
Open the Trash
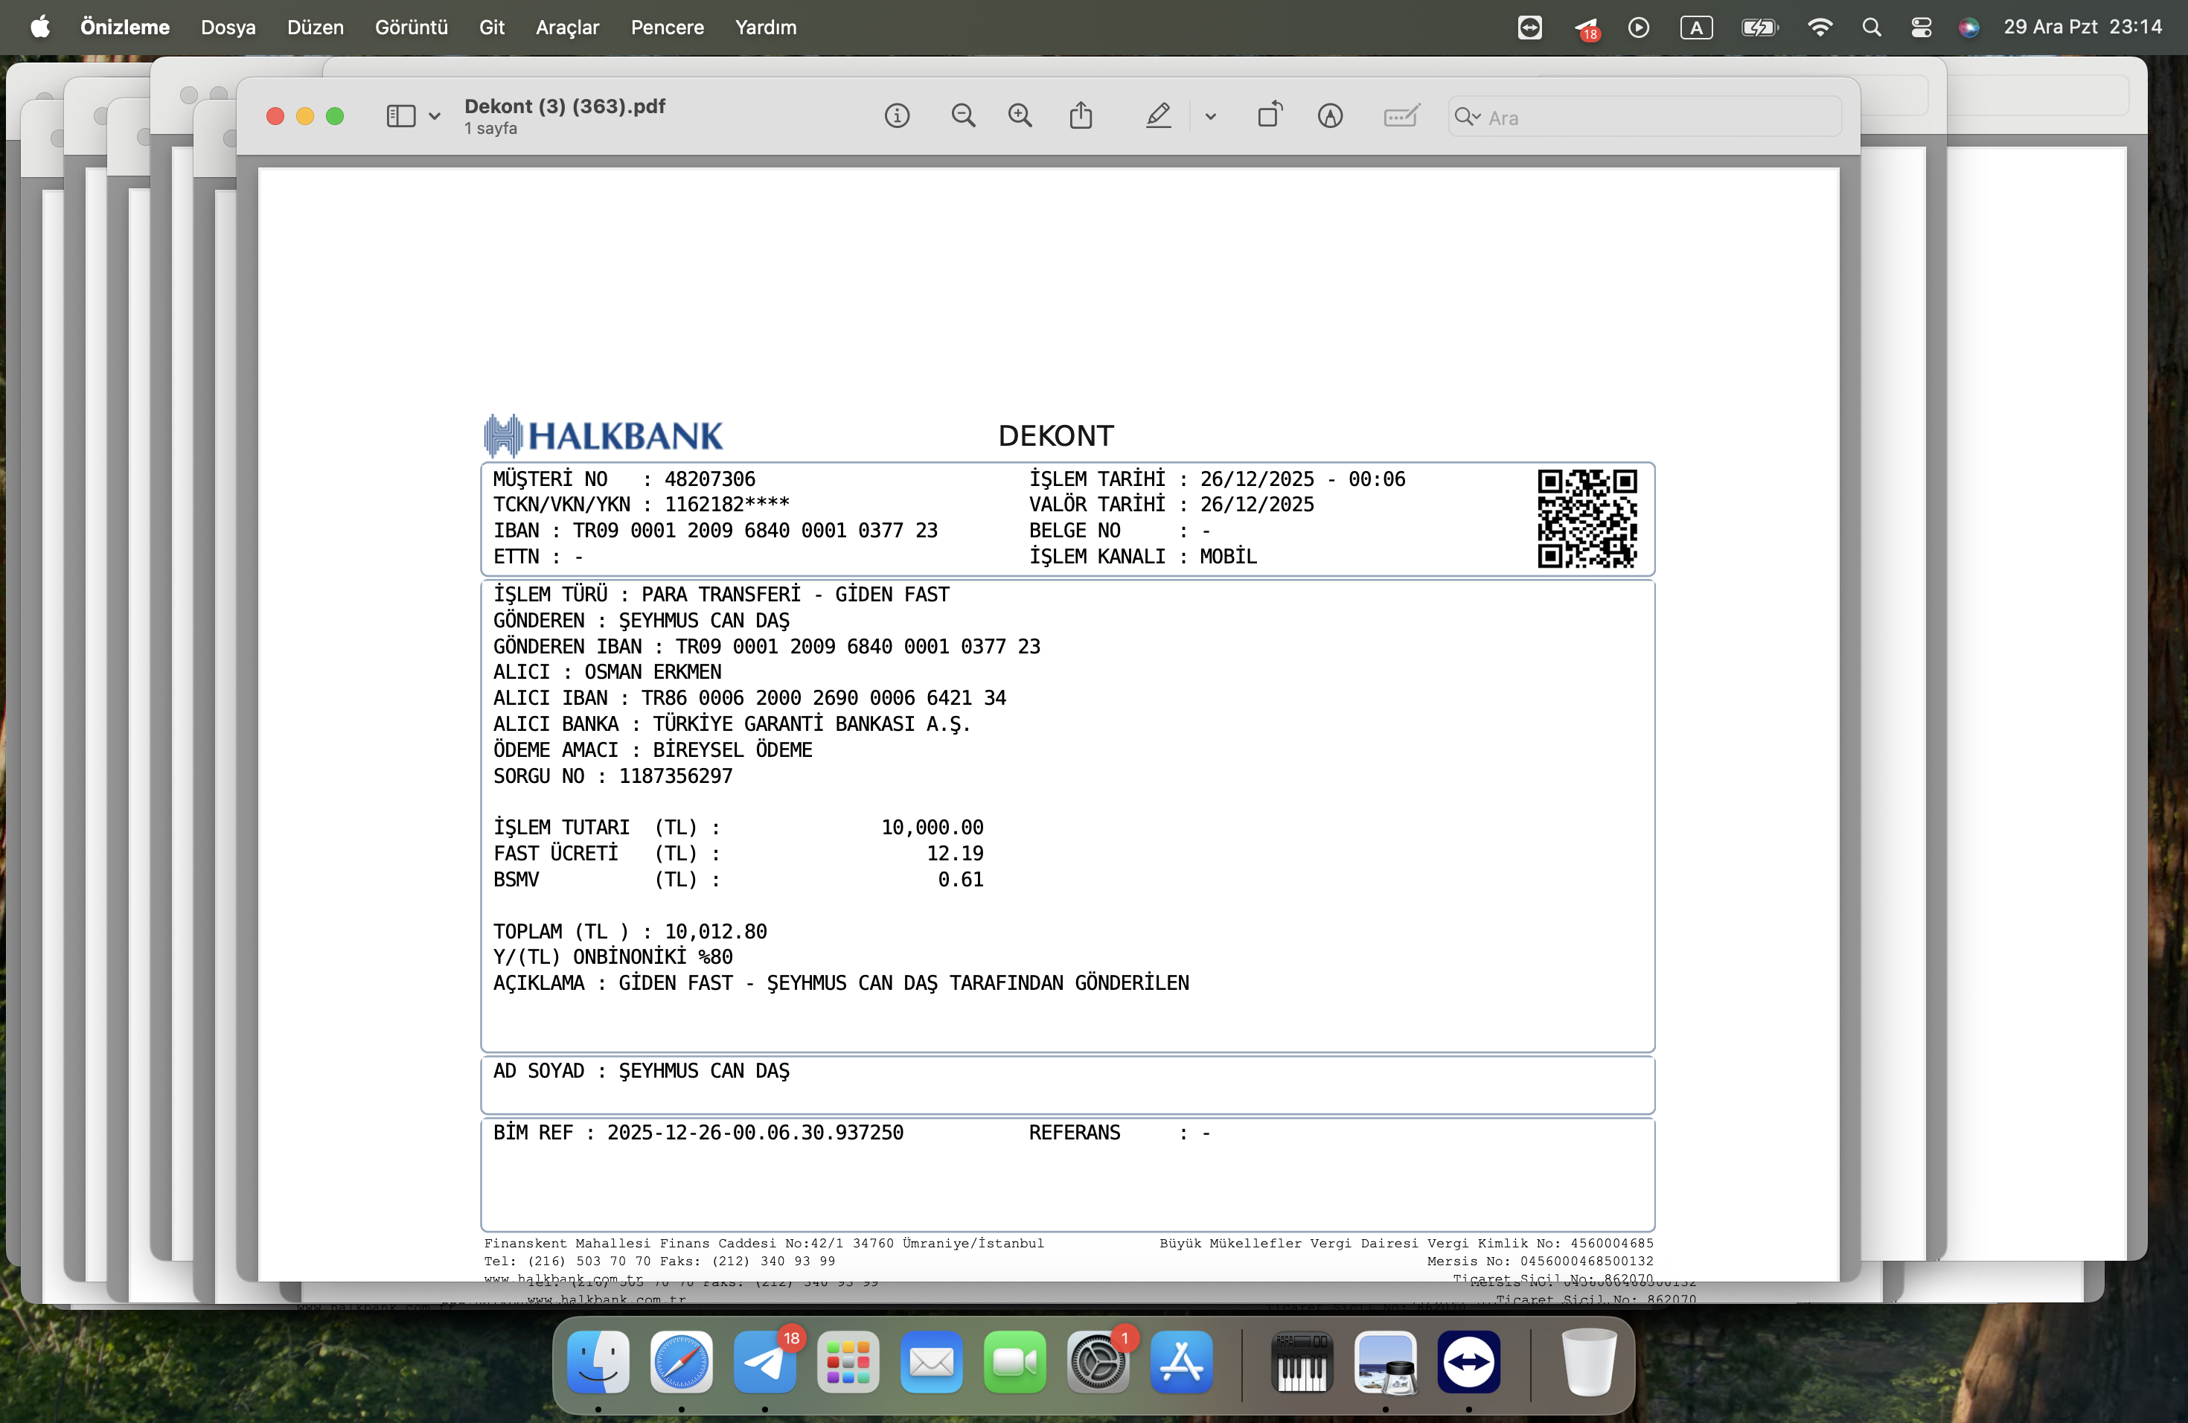(1589, 1361)
